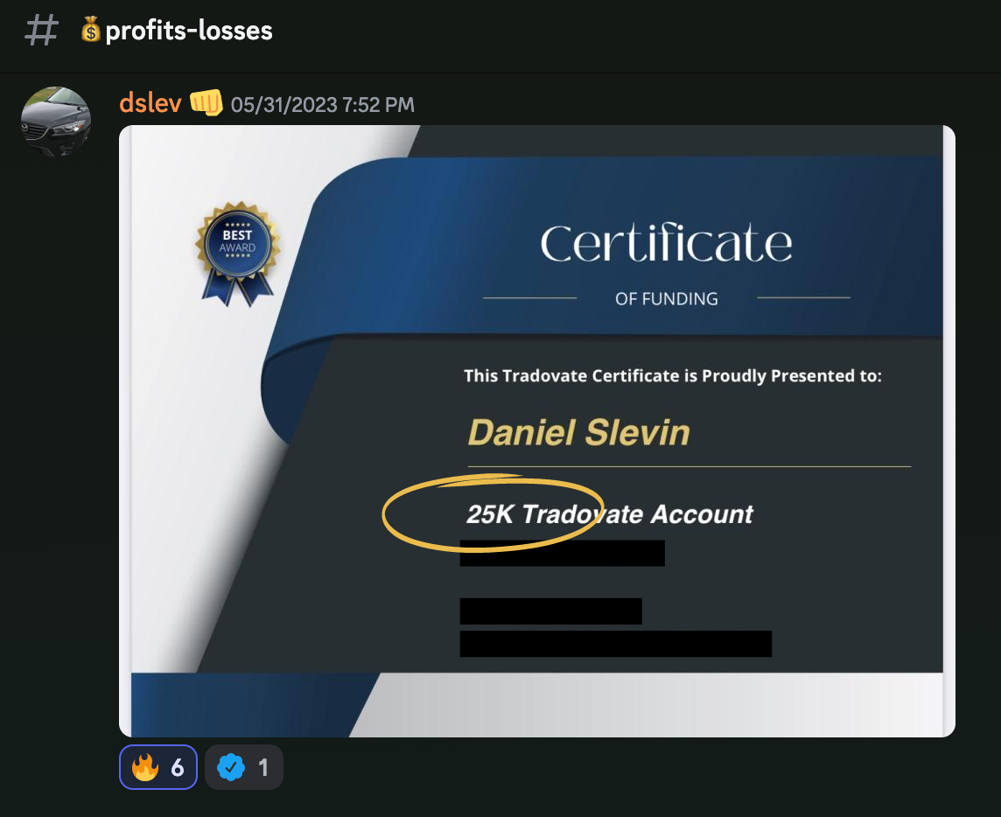Click the channel hashtag icon

coord(41,31)
